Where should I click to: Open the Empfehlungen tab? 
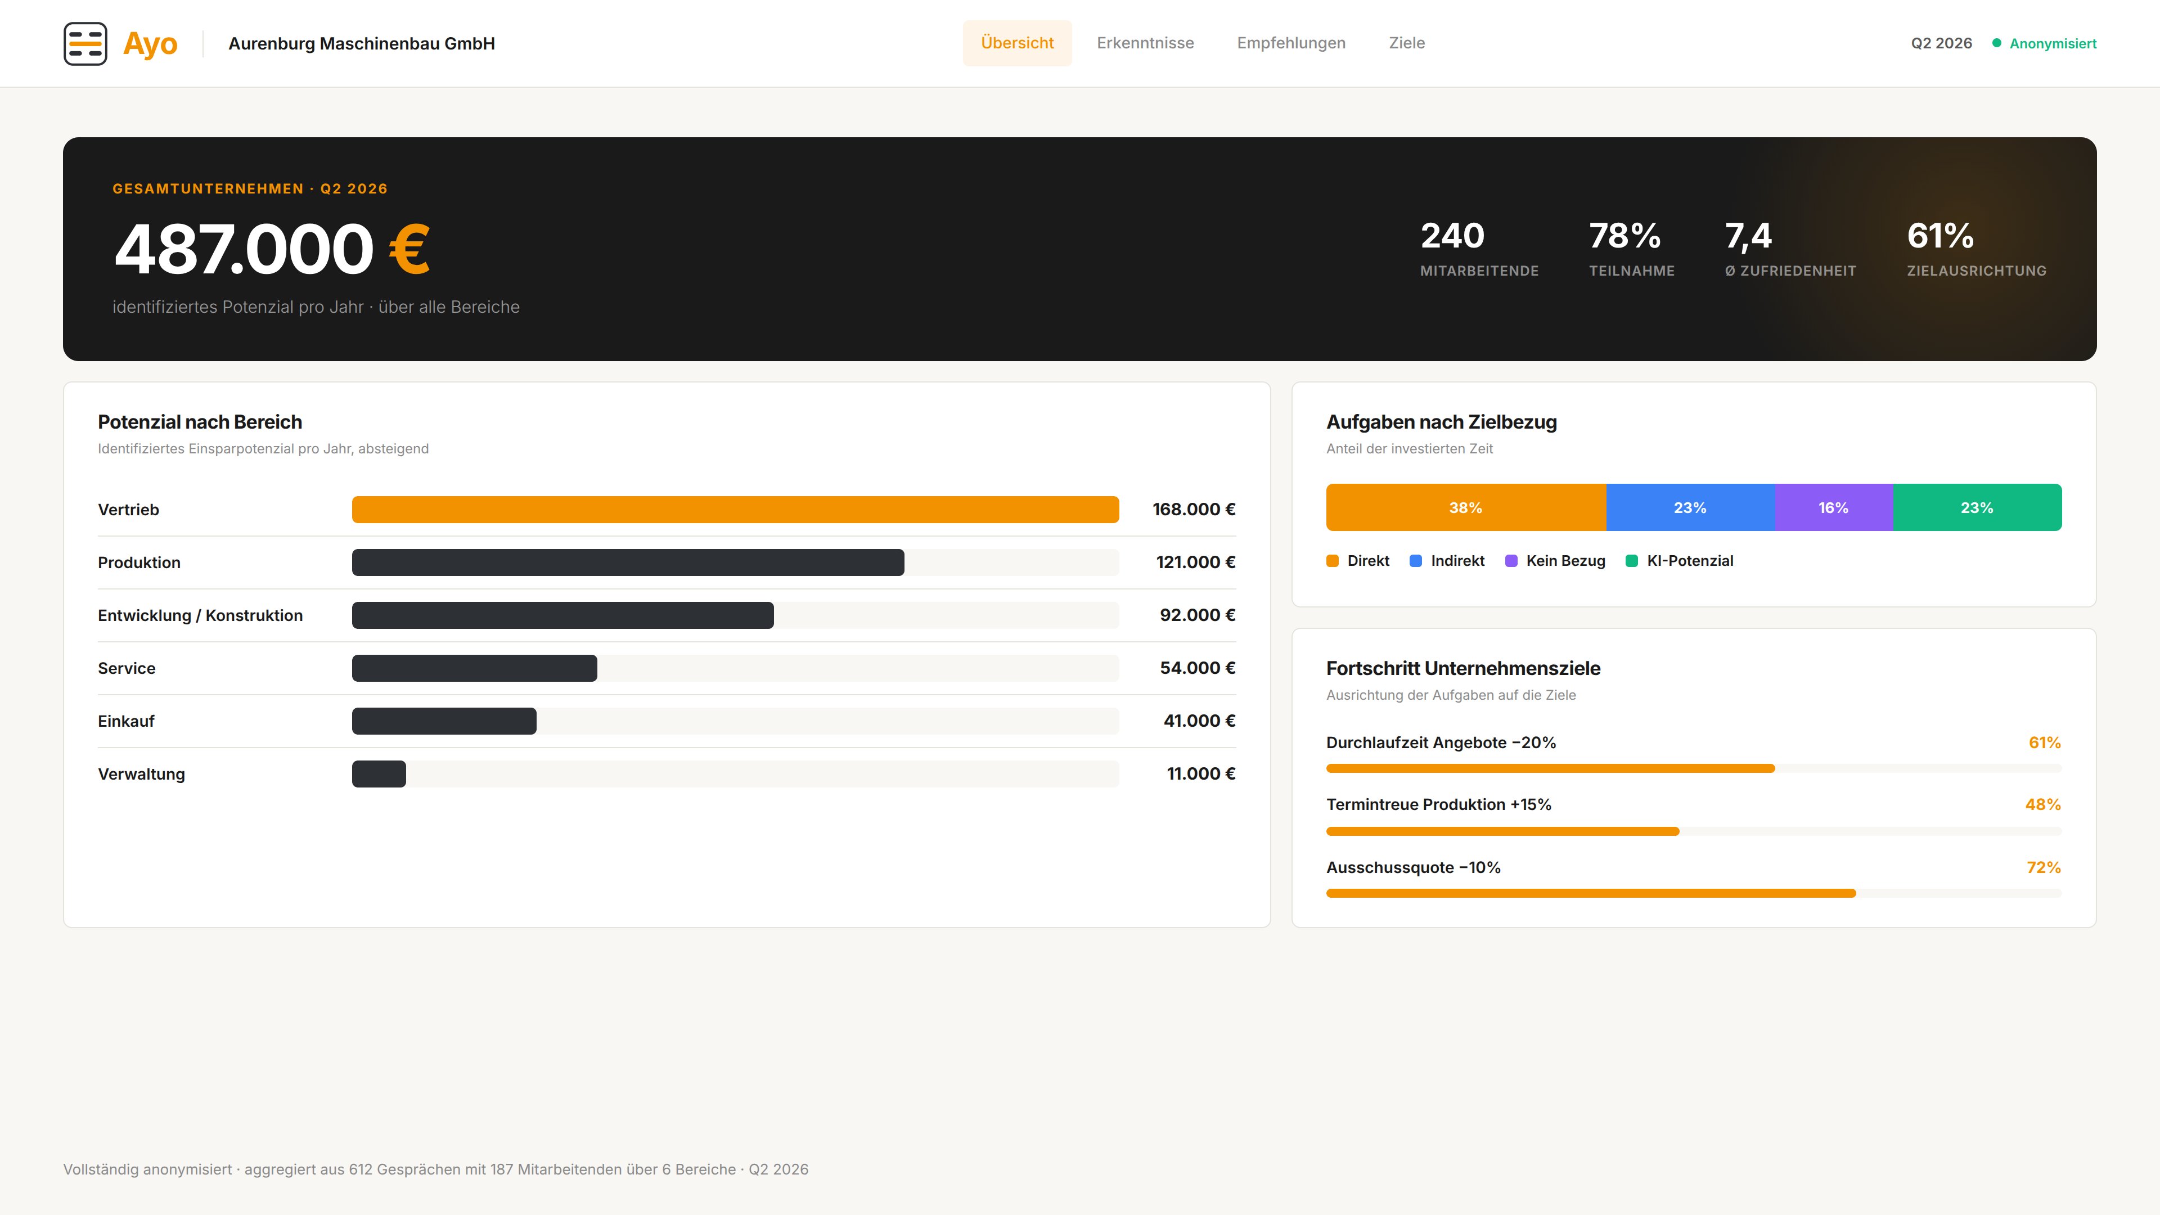(1291, 43)
